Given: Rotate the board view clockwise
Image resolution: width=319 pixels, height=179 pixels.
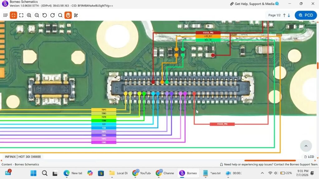Looking at the screenshot, I should (52, 15).
